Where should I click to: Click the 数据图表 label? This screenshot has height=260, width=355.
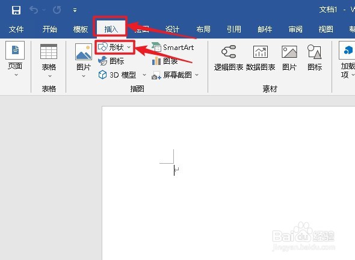coord(261,67)
